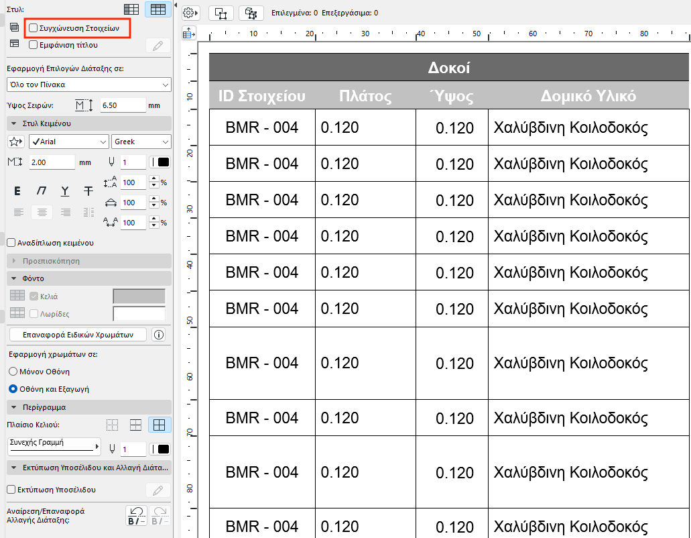Enable Εκτύπωση Υποσέλιδου checkbox
The image size is (691, 538).
click(x=11, y=490)
